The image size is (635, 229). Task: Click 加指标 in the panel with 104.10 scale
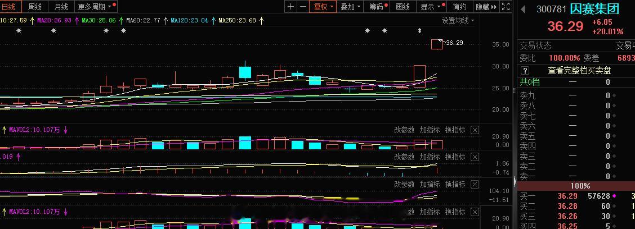click(x=430, y=184)
